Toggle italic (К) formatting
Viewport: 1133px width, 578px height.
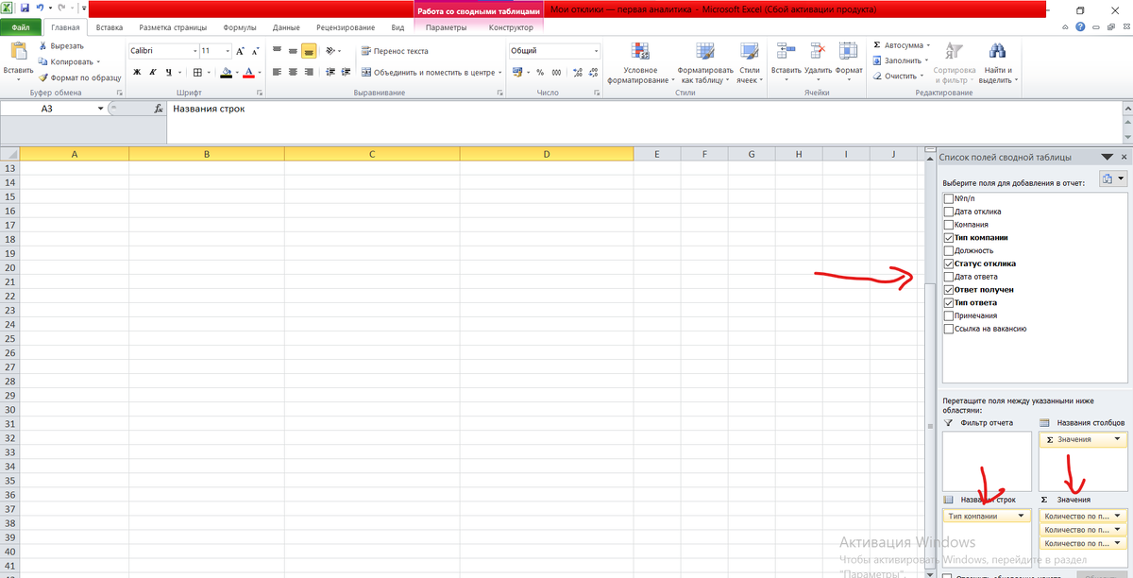[152, 72]
